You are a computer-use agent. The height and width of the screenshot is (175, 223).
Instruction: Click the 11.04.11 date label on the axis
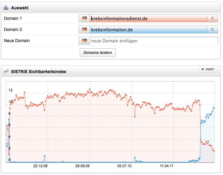(x=166, y=166)
